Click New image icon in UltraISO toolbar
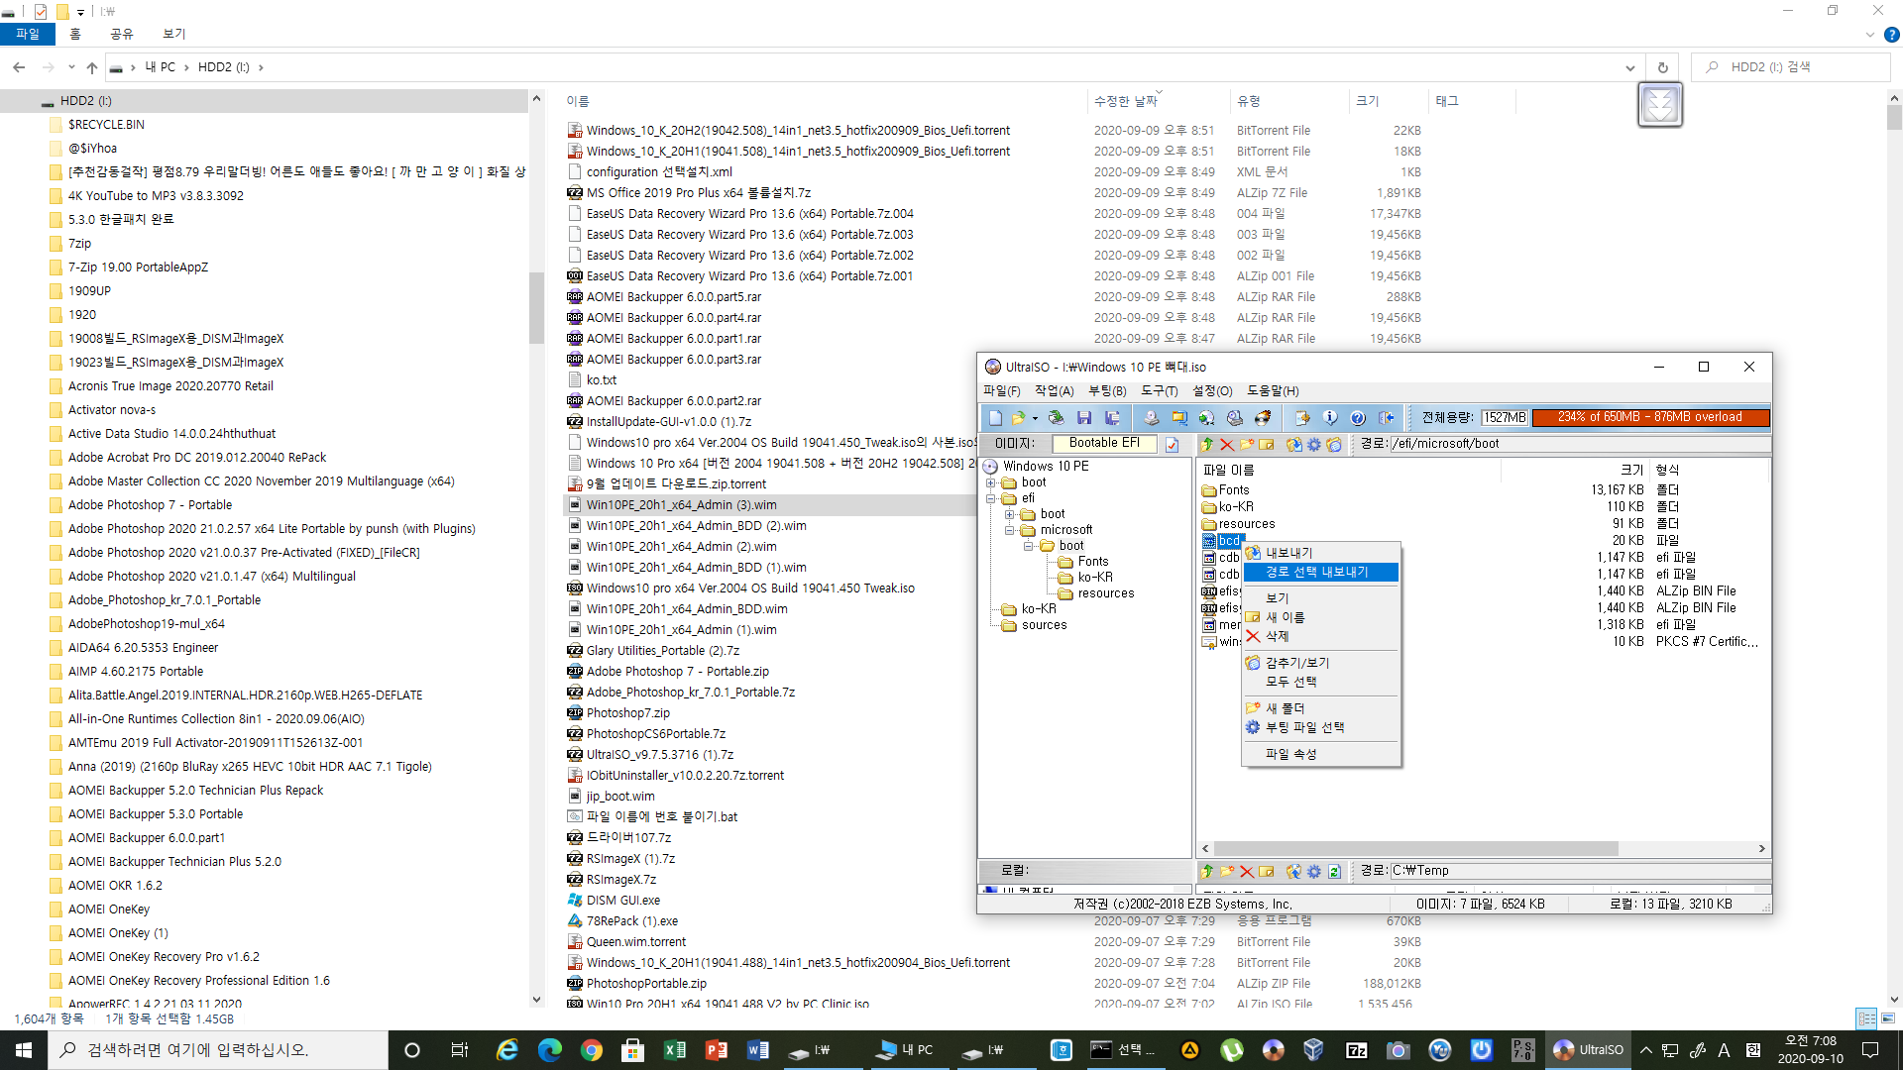 point(995,418)
